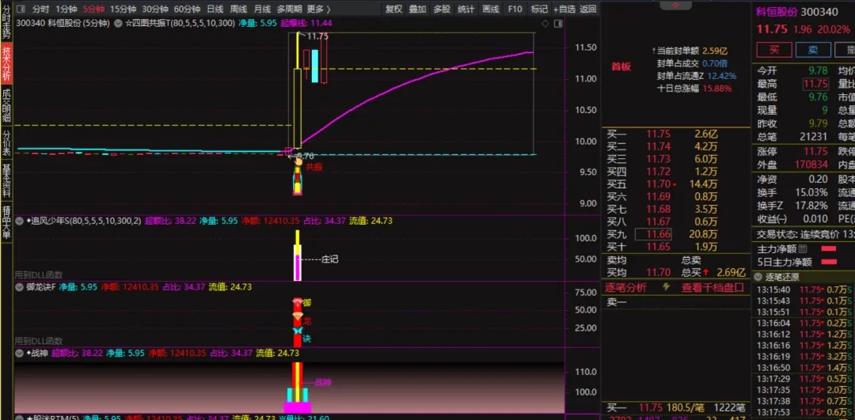Click the 13:17:53 tick trade row

click(x=805, y=412)
